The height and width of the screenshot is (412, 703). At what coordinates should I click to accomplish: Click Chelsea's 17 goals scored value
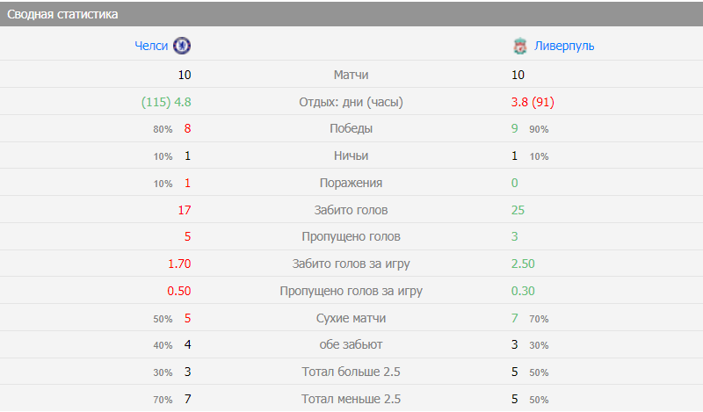tap(184, 210)
